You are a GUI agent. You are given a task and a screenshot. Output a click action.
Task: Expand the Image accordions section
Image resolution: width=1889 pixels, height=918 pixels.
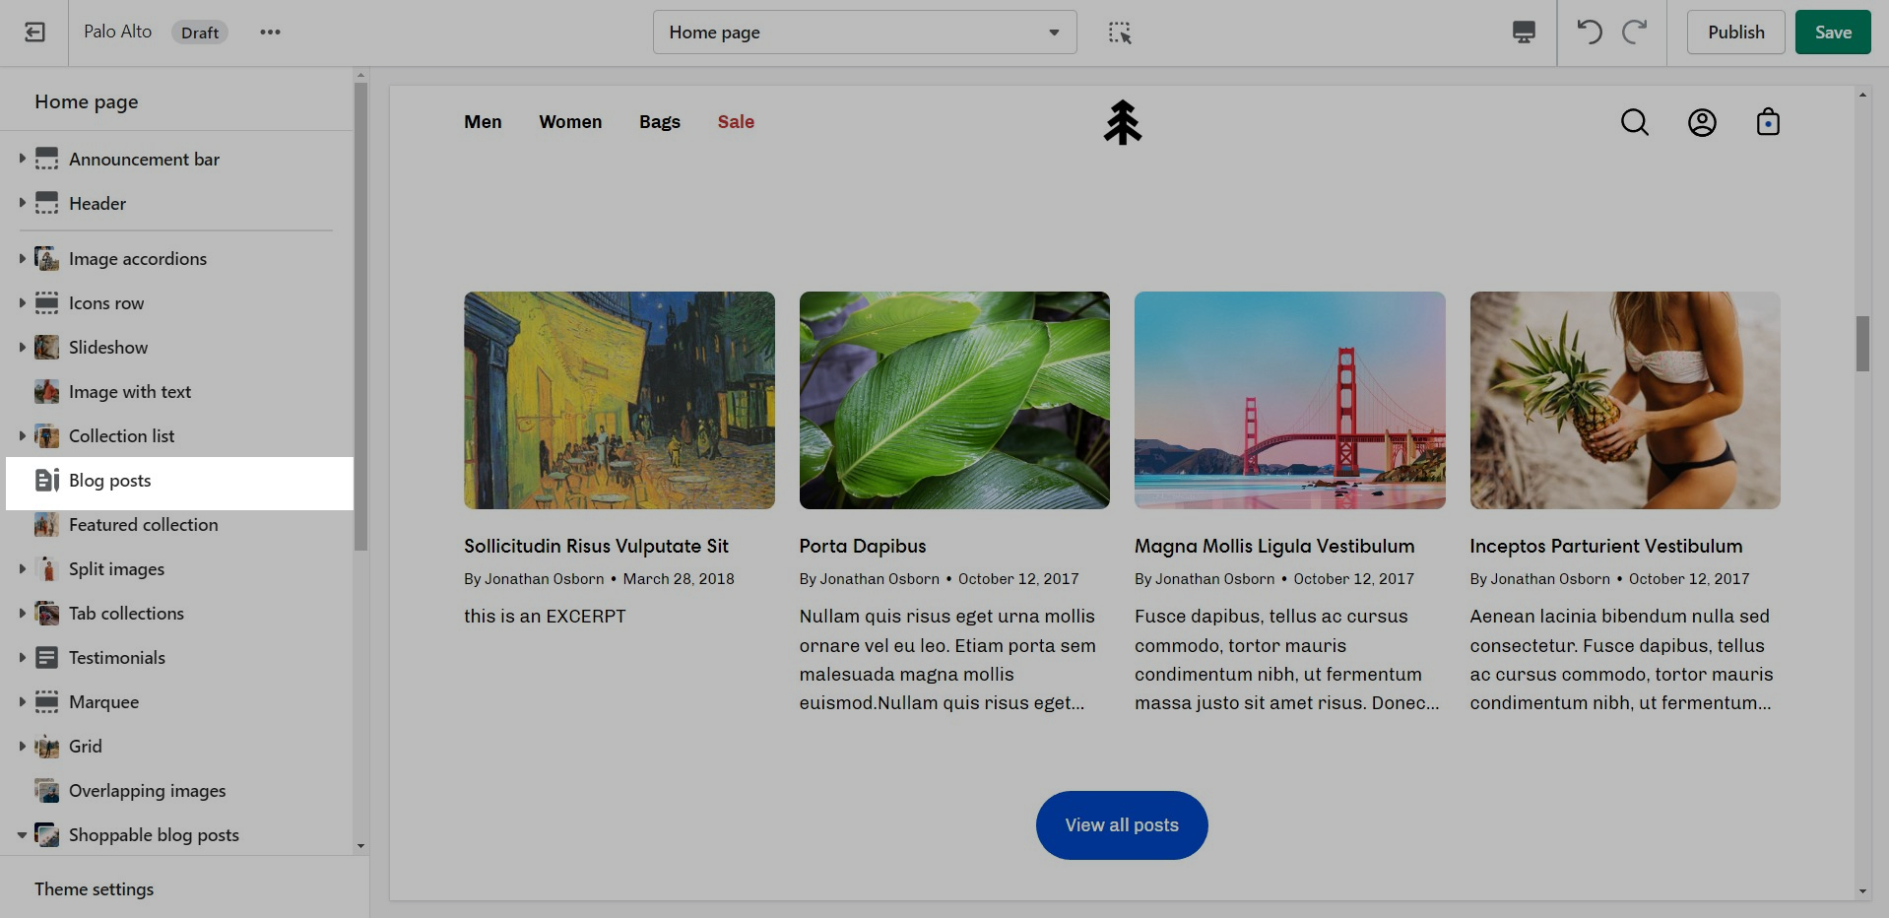tap(22, 259)
